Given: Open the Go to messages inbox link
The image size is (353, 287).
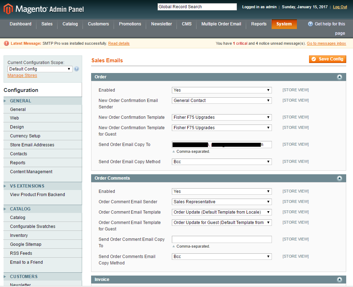Looking at the screenshot, I should pyautogui.click(x=326, y=44).
